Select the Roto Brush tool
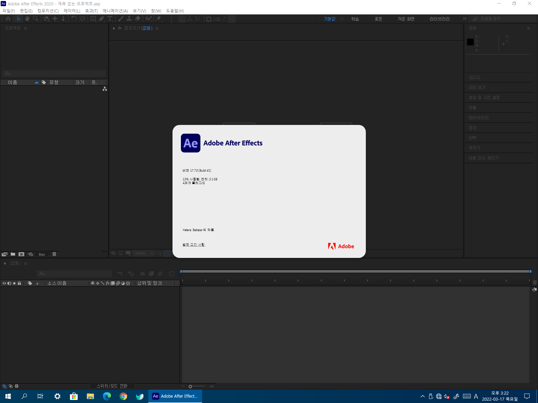This screenshot has height=403, width=538. (x=148, y=19)
